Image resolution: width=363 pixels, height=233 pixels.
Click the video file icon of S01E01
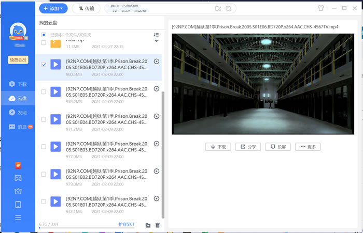55,201
